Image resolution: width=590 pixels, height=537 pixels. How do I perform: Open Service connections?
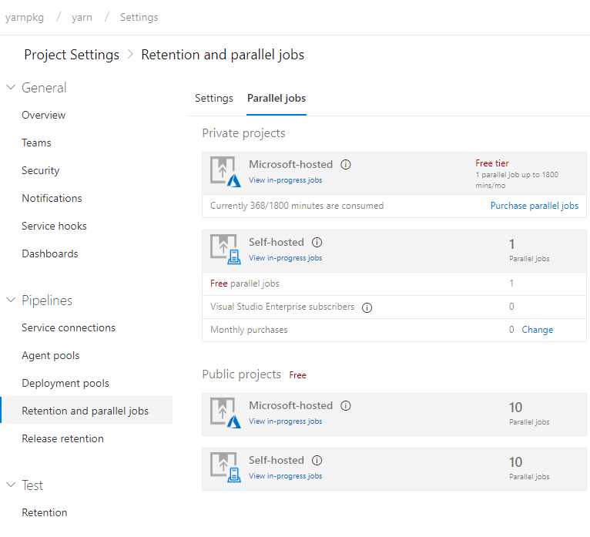click(x=69, y=327)
